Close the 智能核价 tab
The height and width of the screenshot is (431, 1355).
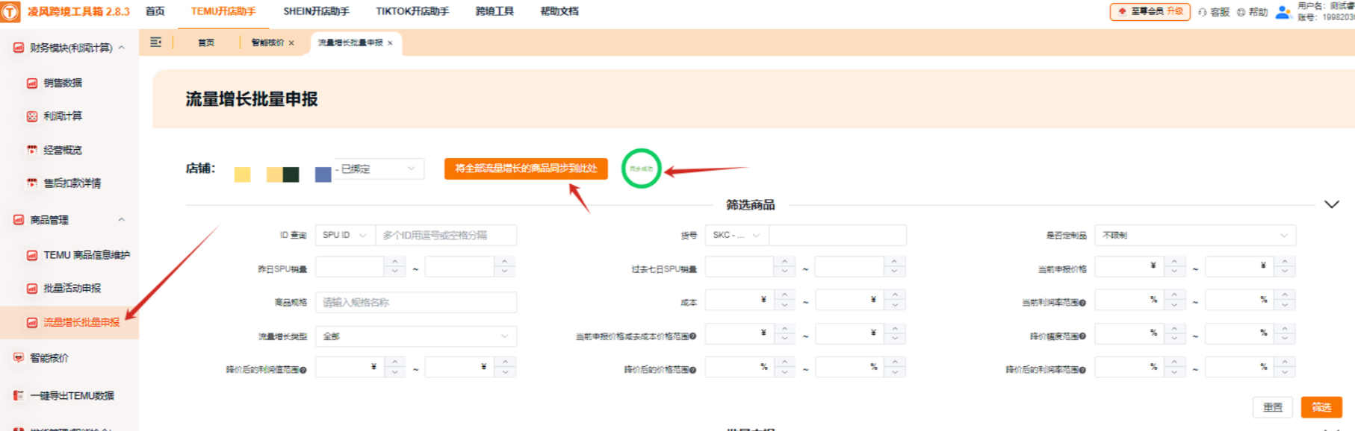tap(291, 43)
